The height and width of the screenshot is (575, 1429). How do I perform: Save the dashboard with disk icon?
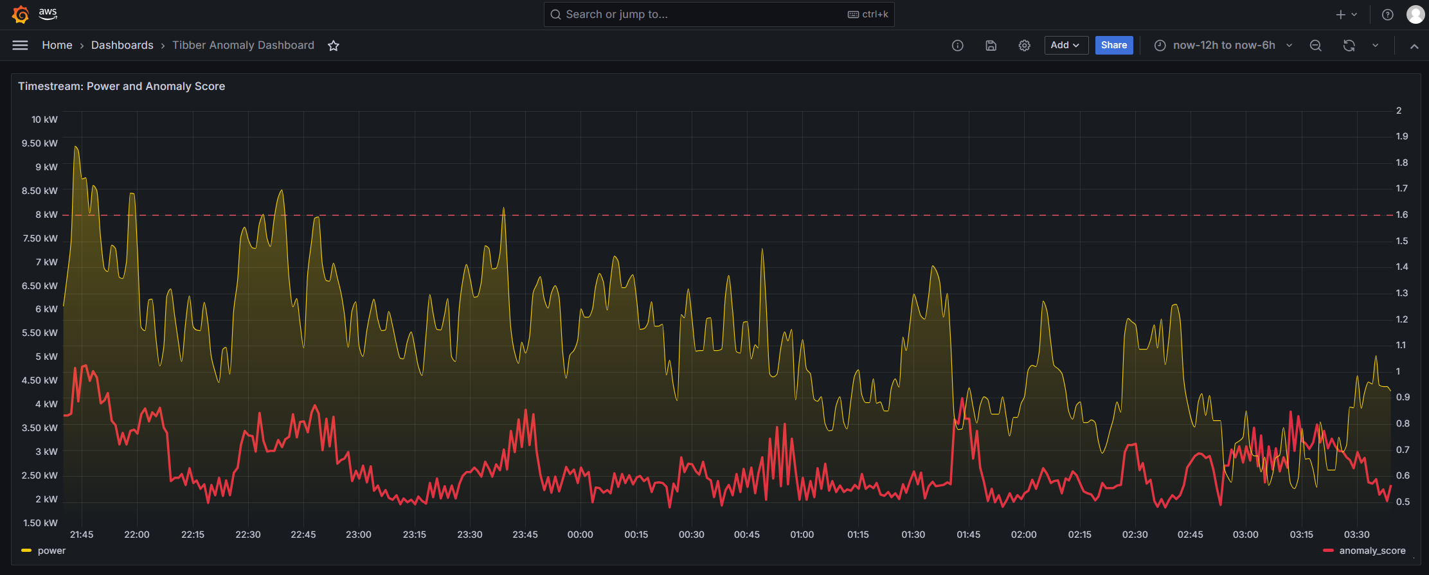pyautogui.click(x=991, y=46)
